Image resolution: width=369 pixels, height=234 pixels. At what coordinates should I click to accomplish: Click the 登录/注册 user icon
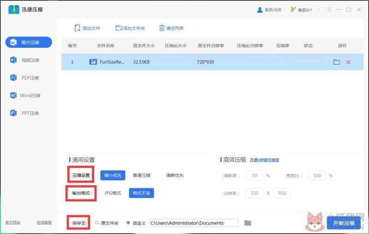260,10
